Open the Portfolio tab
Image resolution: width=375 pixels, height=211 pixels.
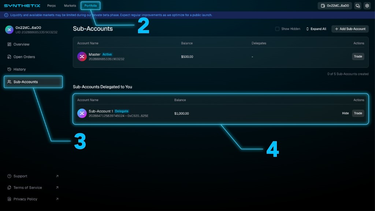[90, 6]
